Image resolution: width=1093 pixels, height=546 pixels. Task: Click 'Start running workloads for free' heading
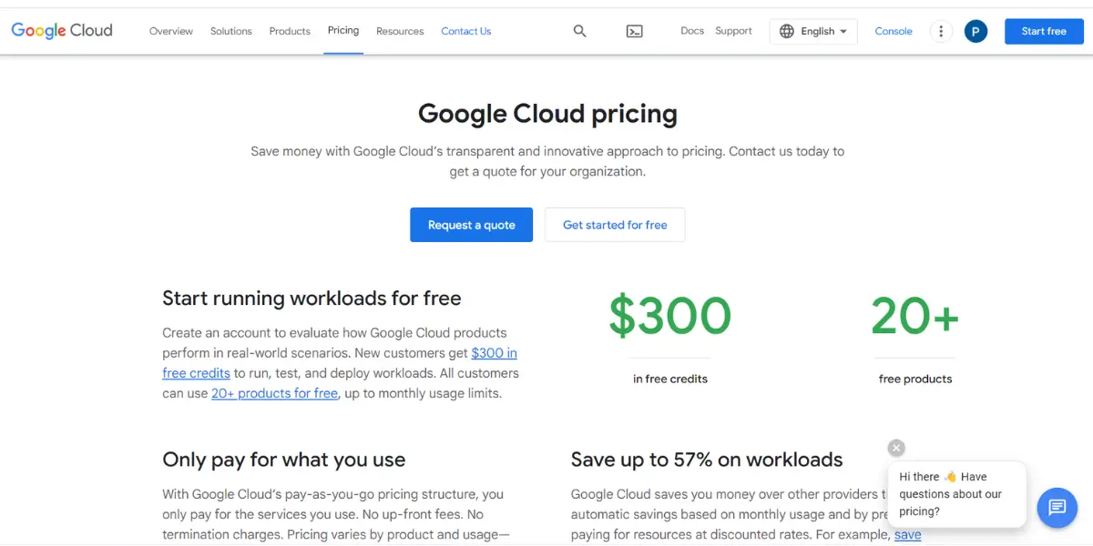tap(312, 298)
